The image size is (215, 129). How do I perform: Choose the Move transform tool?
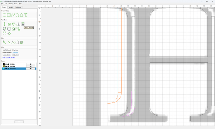[5, 24]
